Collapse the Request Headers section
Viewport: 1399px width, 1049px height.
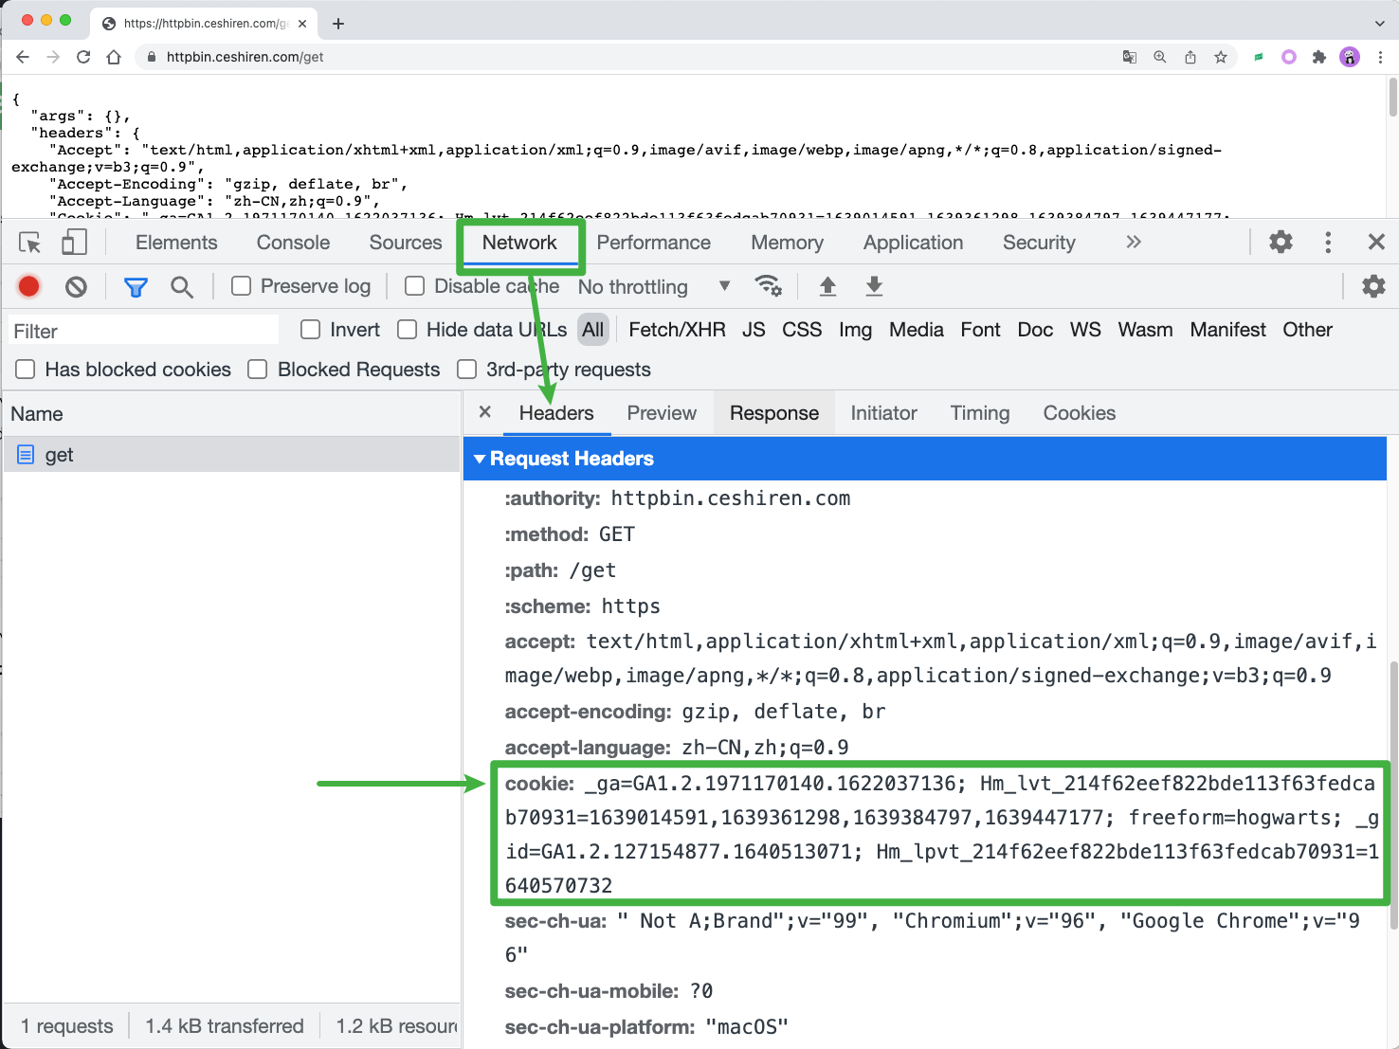(x=480, y=459)
